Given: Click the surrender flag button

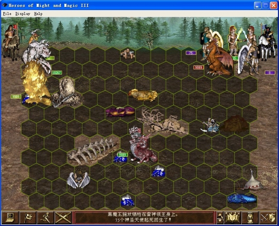Looking at the screenshot, I should point(28,217).
